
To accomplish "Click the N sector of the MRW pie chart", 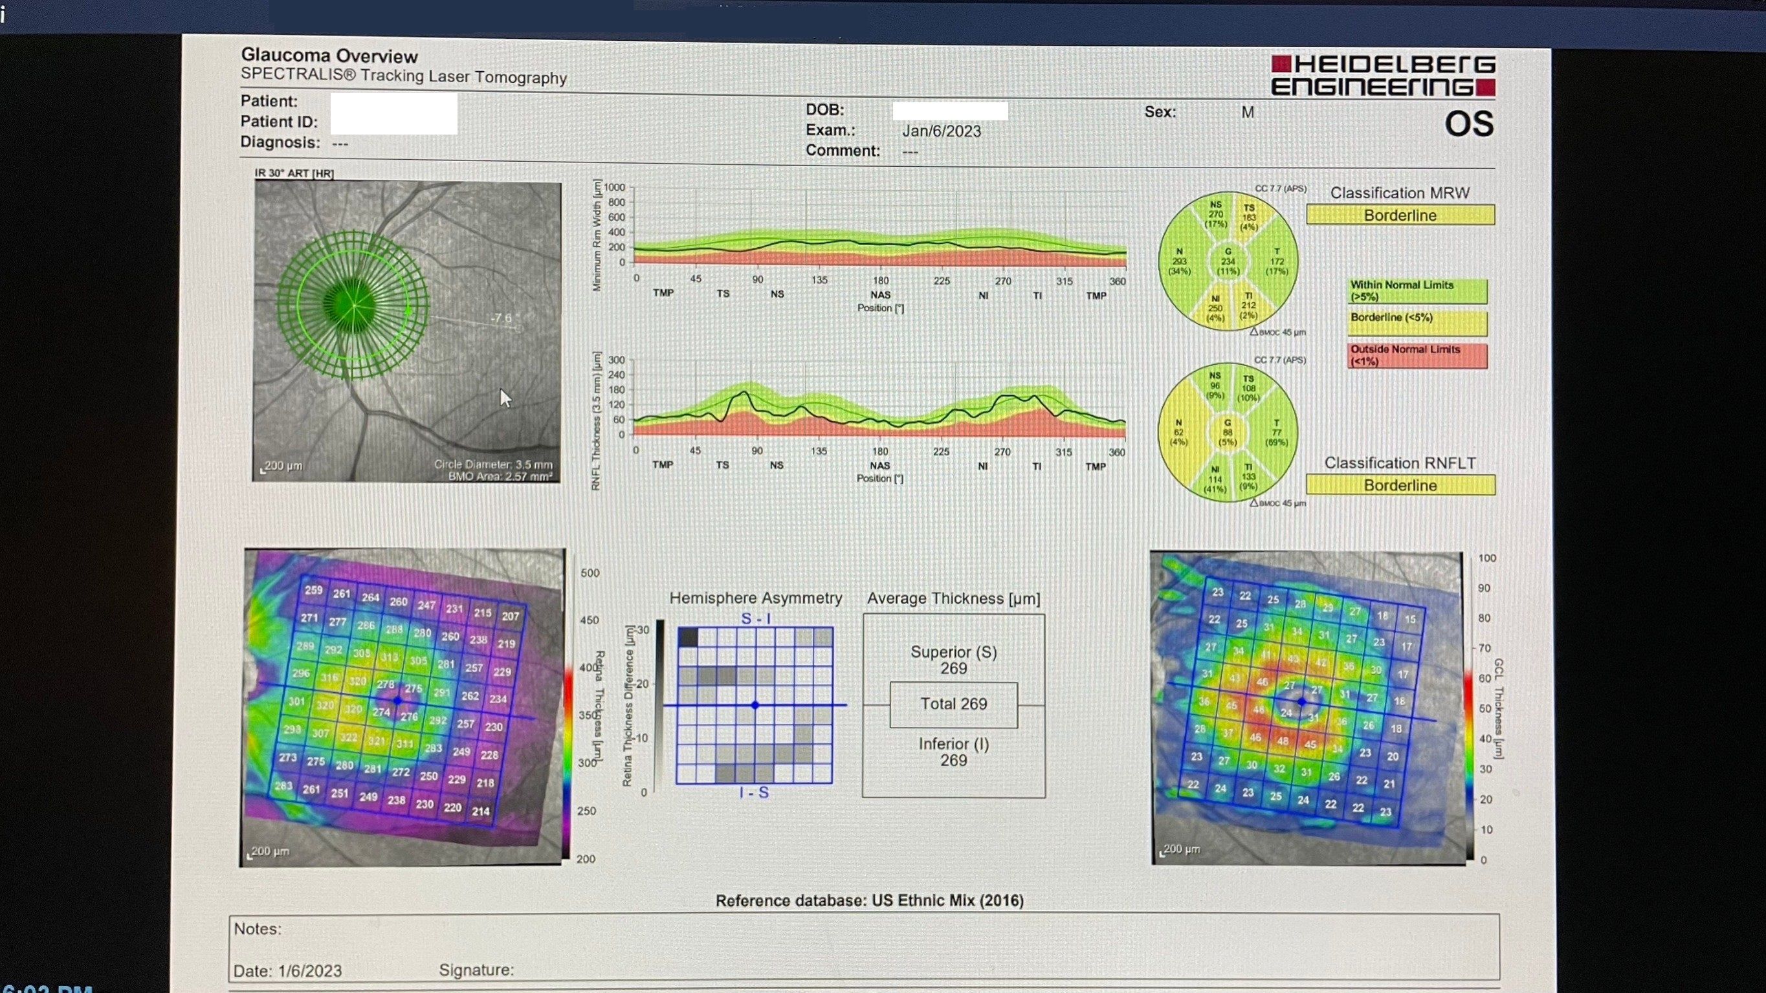I will tap(1179, 261).
